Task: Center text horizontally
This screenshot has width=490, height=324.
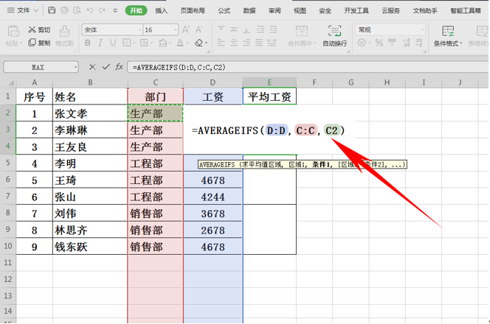Action: click(234, 43)
